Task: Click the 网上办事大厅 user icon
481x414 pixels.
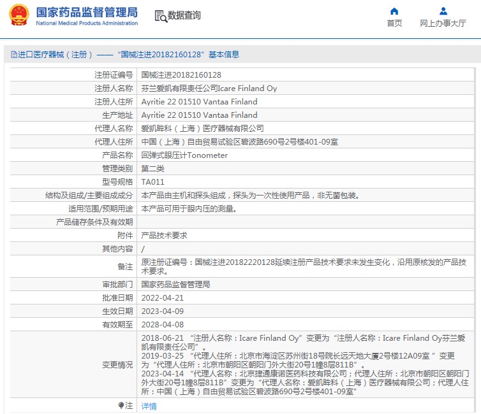Action: click(443, 11)
